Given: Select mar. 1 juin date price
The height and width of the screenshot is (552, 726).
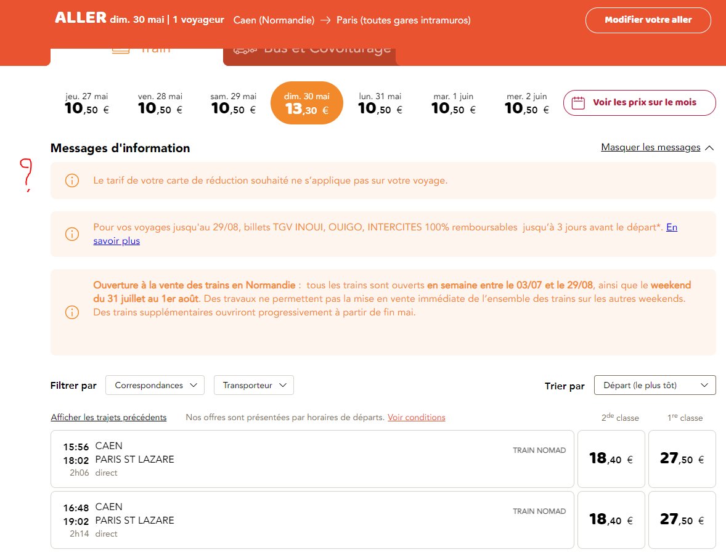Looking at the screenshot, I should 453,103.
